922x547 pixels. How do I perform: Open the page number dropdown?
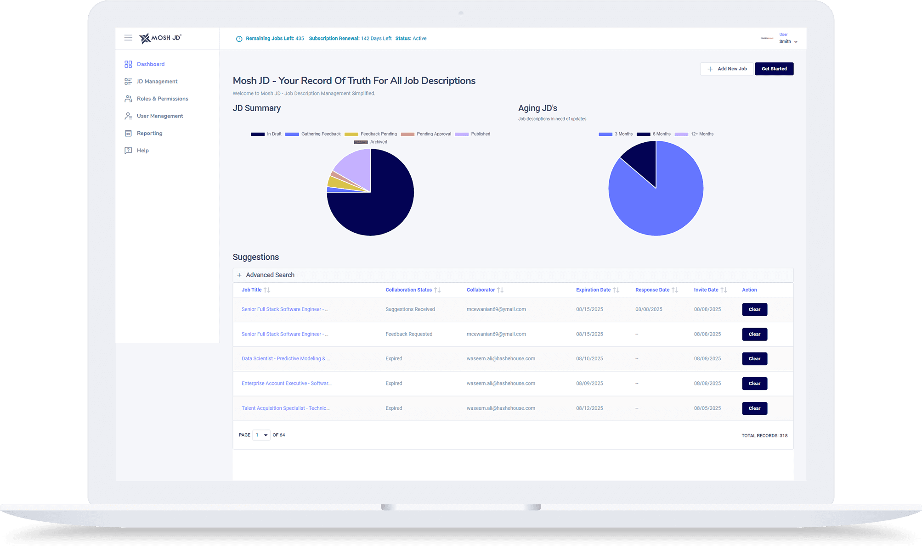(261, 435)
